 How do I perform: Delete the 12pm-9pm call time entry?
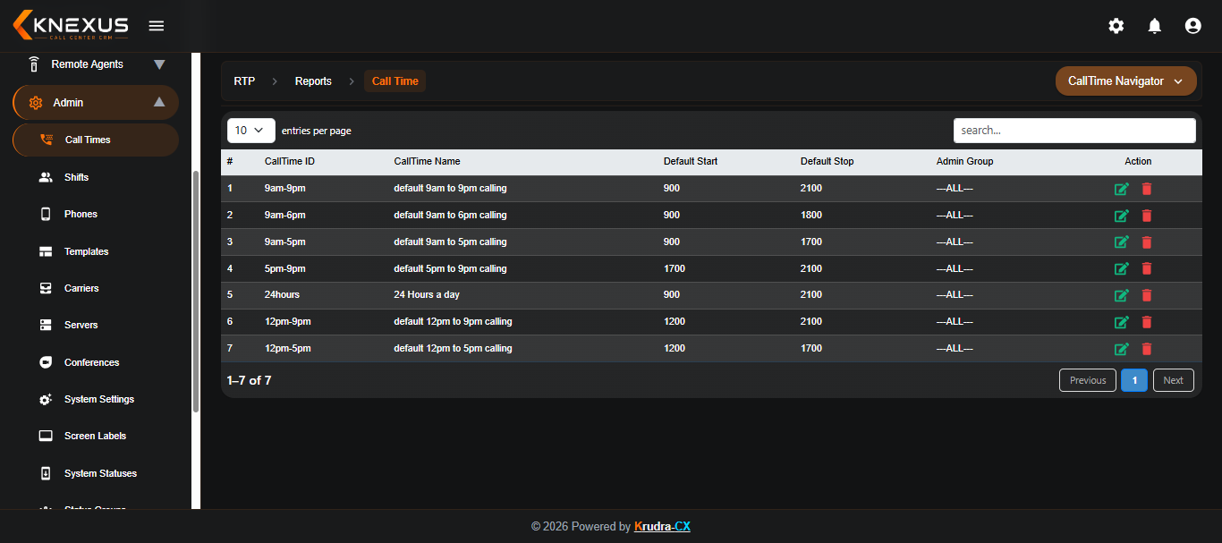(1147, 322)
